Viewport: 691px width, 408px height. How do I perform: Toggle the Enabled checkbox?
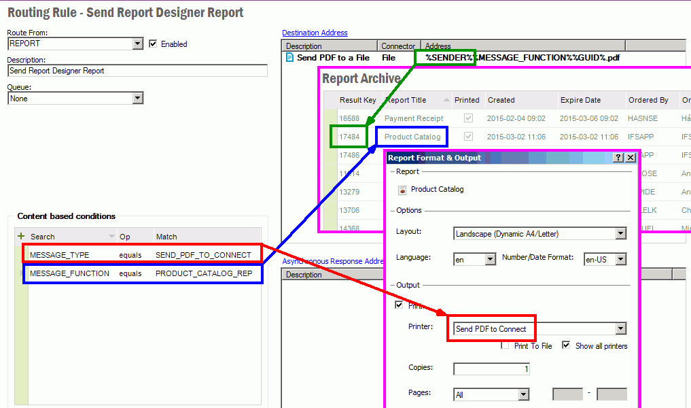153,44
